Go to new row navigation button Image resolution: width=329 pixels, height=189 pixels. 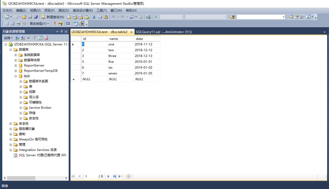click(120, 177)
